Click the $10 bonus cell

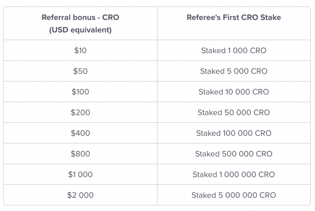coord(80,50)
